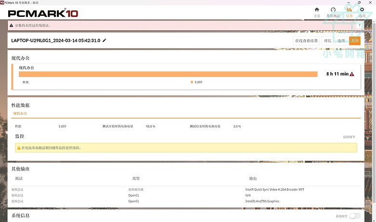This screenshot has height=222, width=376.
Task: Open the Home (主页) icon
Action: (x=317, y=10)
